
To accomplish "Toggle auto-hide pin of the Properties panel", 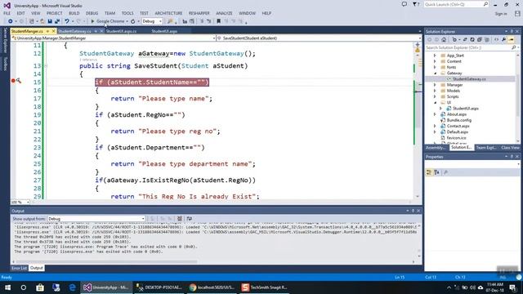I will click(512, 156).
